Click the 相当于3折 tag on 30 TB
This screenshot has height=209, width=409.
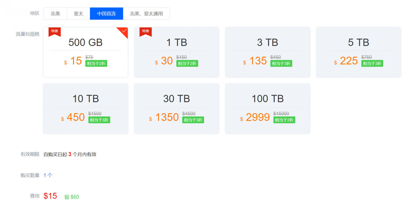pyautogui.click(x=193, y=120)
